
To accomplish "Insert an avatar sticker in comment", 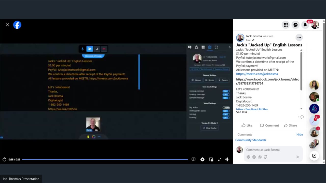I will pos(248,157).
